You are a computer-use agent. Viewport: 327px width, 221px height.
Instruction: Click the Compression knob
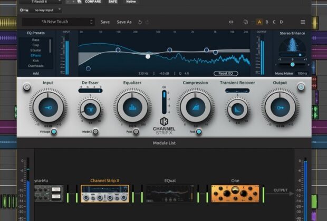[x=195, y=107]
